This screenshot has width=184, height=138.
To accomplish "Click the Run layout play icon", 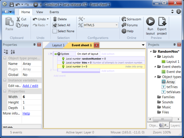I will pyautogui.click(x=150, y=22).
